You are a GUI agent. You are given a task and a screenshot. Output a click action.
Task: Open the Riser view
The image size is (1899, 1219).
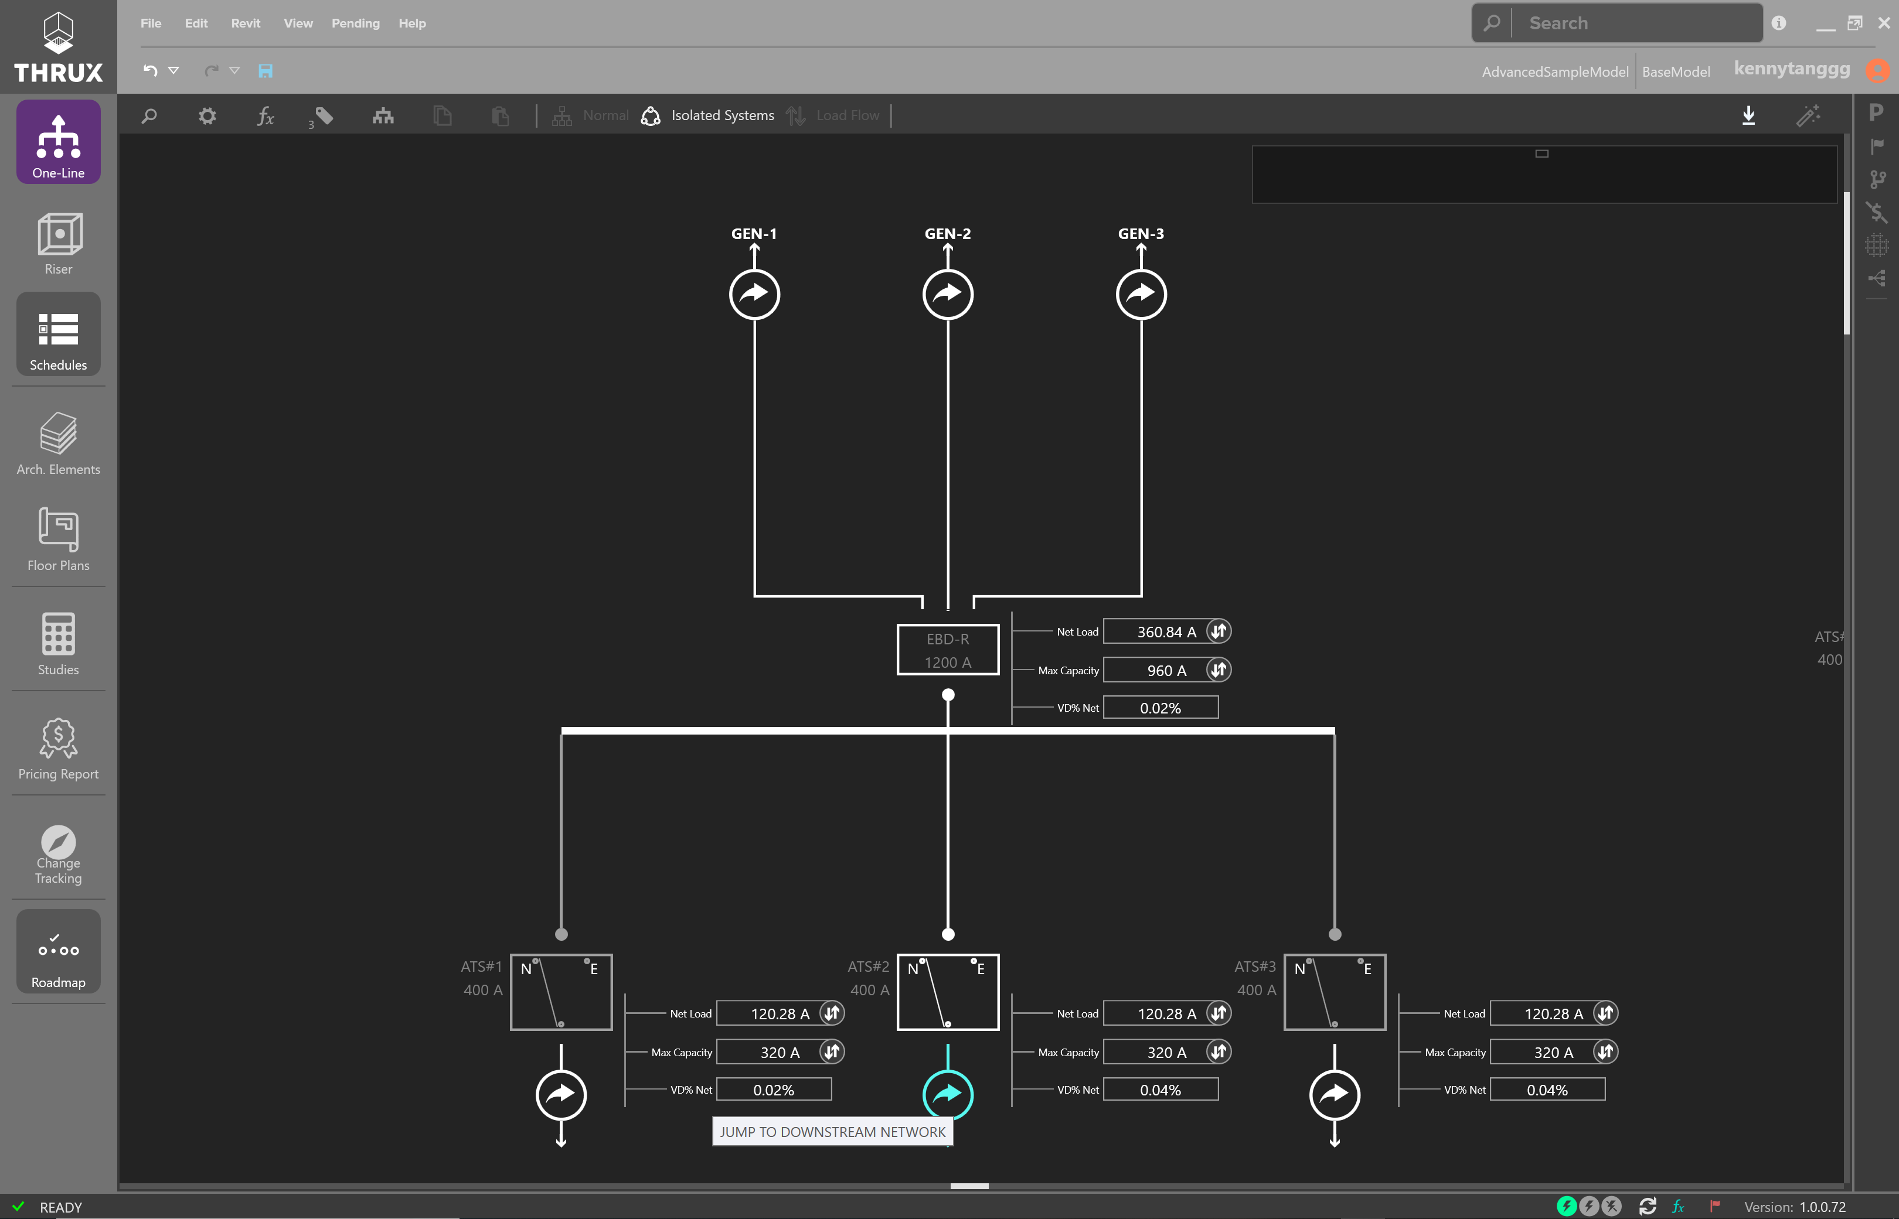(58, 243)
